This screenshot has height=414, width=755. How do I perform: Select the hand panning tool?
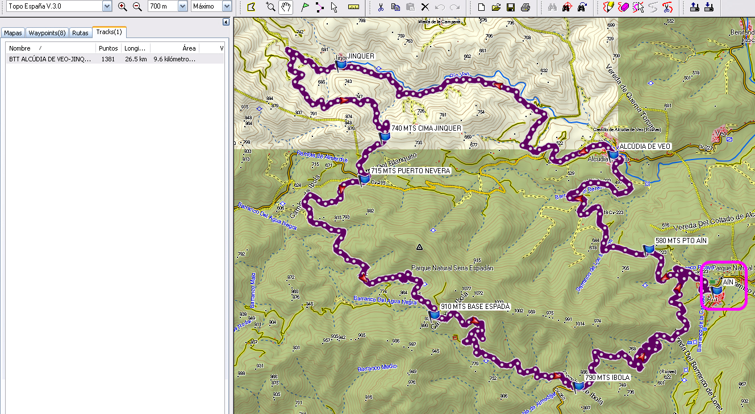(286, 7)
